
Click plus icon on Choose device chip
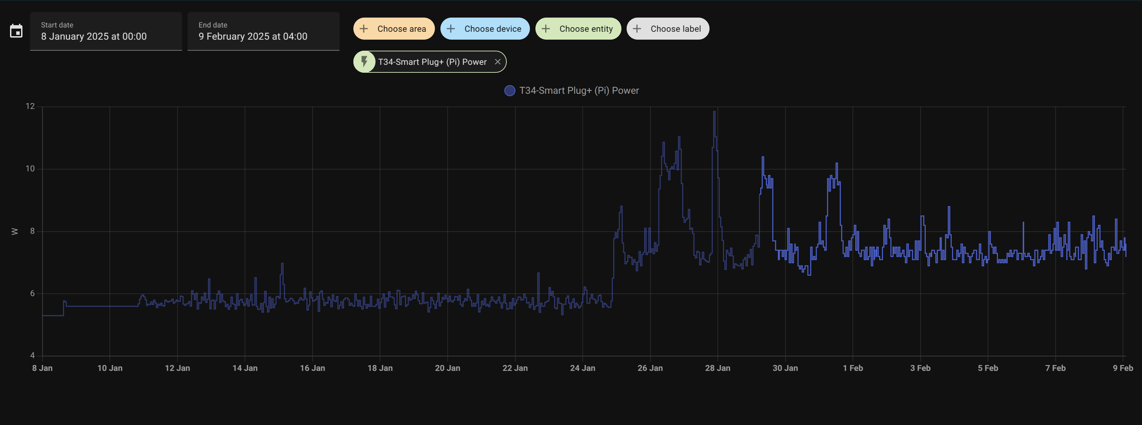tap(451, 29)
